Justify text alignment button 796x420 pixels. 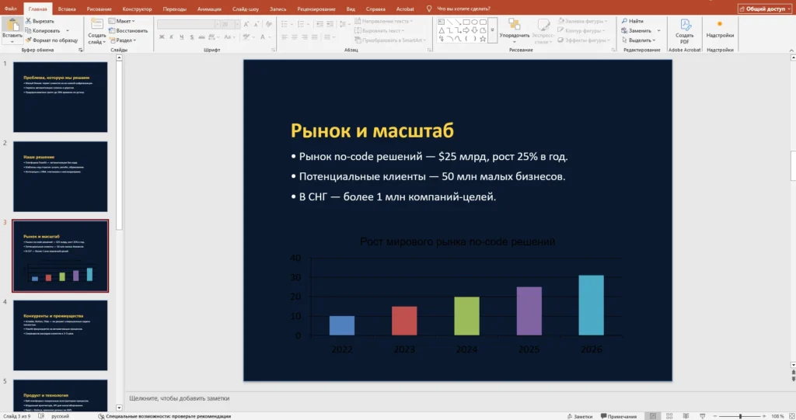click(x=314, y=37)
